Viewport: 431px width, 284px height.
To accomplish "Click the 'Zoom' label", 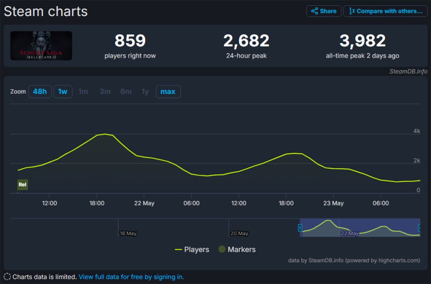I will click(18, 92).
